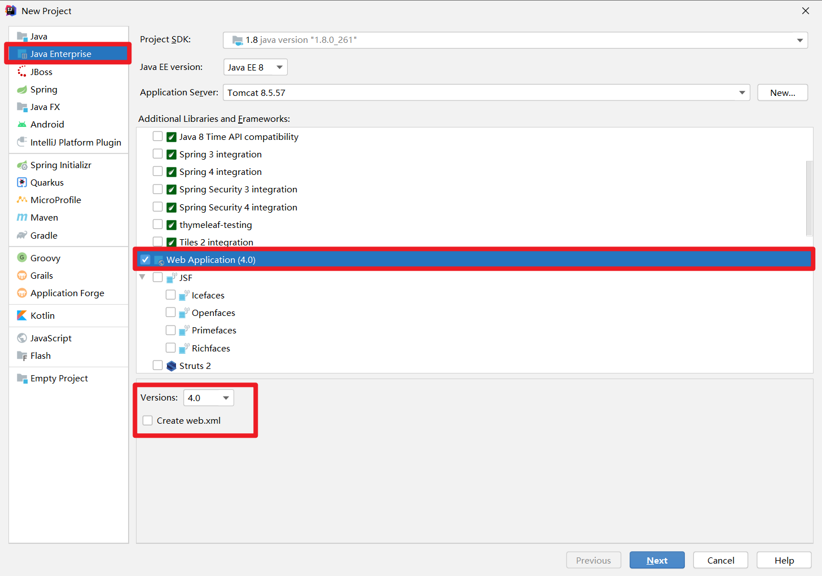This screenshot has height=576, width=822.
Task: Click the JavaScript globe icon
Action: coord(22,338)
